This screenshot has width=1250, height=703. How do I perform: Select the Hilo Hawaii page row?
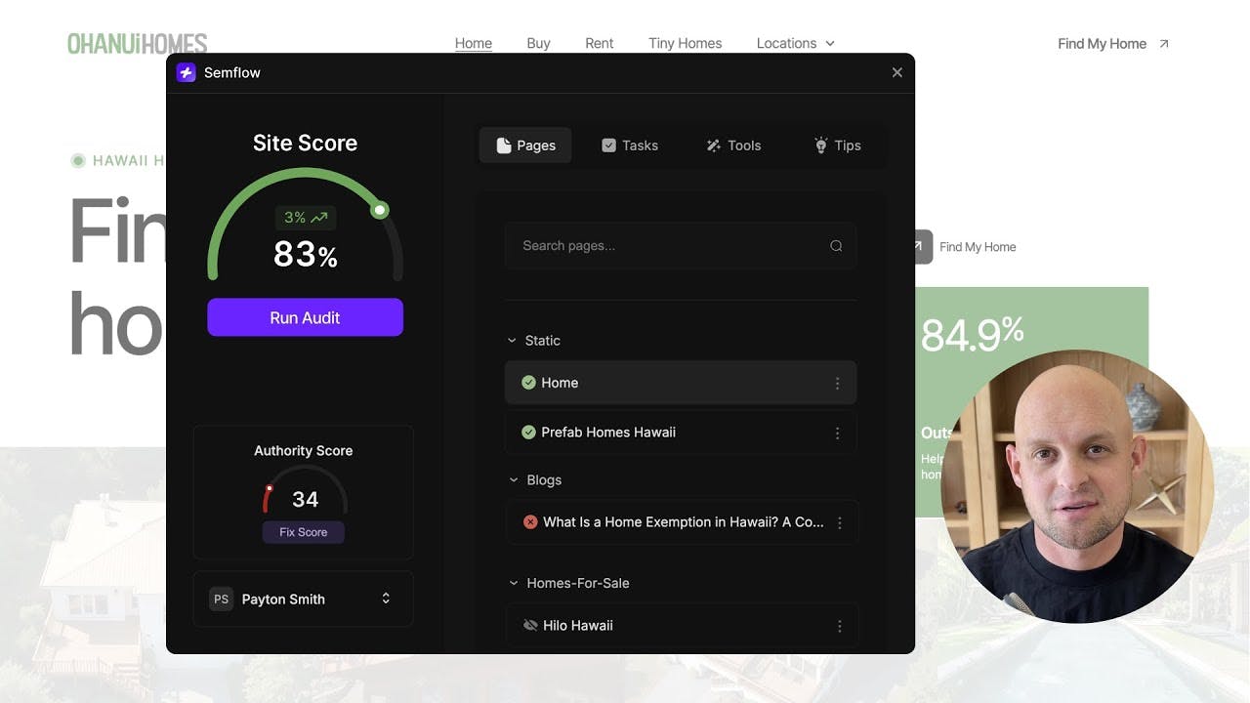point(682,626)
